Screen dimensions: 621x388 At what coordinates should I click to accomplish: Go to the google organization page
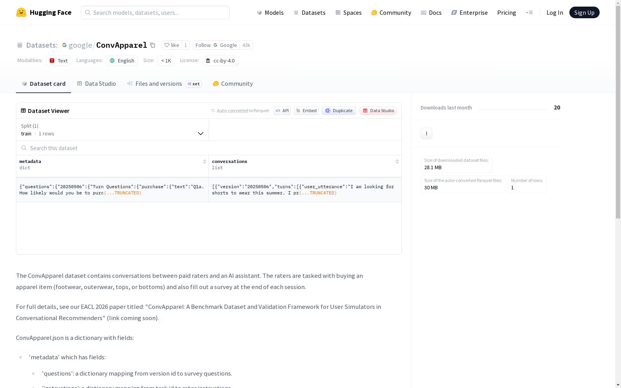80,45
